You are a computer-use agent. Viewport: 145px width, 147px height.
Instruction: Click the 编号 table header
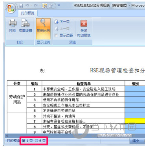[x=35, y=84]
